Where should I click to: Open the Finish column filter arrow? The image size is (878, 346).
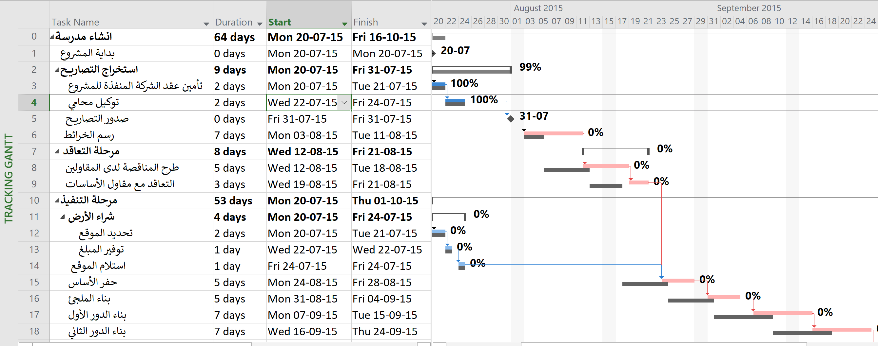click(424, 24)
